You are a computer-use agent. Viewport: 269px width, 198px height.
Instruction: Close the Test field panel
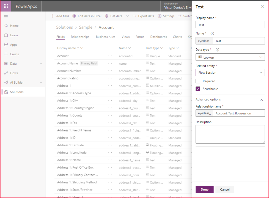point(262,7)
